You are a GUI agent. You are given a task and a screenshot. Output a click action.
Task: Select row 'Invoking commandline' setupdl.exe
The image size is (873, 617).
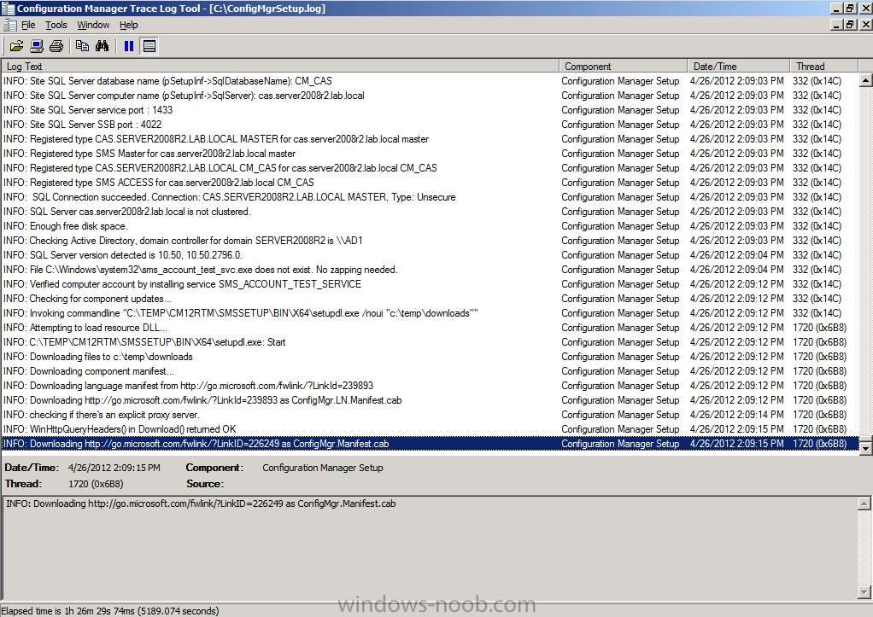pos(430,313)
